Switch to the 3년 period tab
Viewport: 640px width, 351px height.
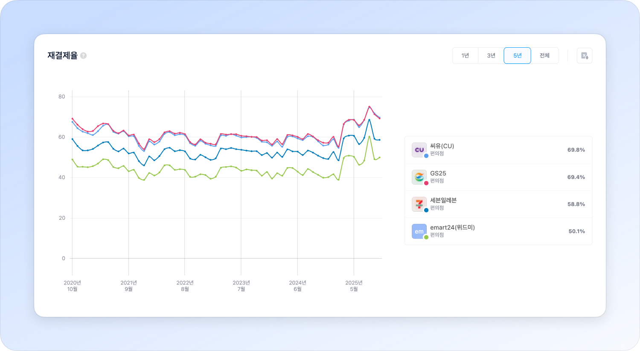pyautogui.click(x=491, y=56)
